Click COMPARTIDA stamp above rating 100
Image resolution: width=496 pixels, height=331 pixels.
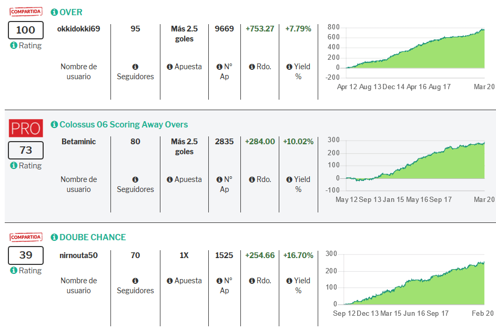(x=26, y=12)
